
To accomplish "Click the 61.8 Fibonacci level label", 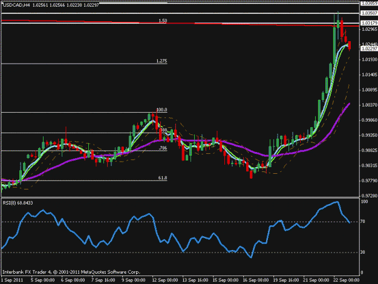I will [x=163, y=178].
